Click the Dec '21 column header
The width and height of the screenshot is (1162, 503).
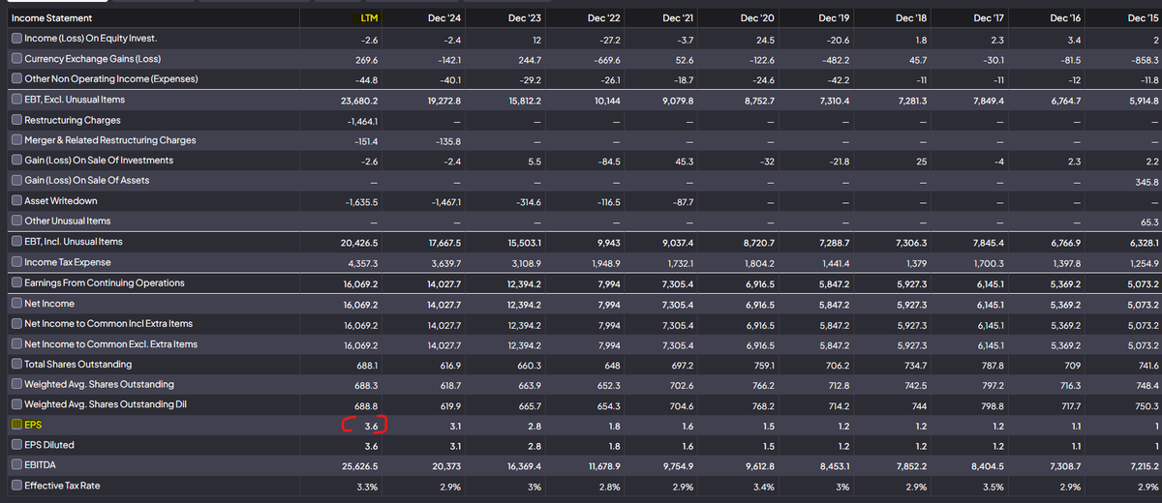tap(679, 18)
